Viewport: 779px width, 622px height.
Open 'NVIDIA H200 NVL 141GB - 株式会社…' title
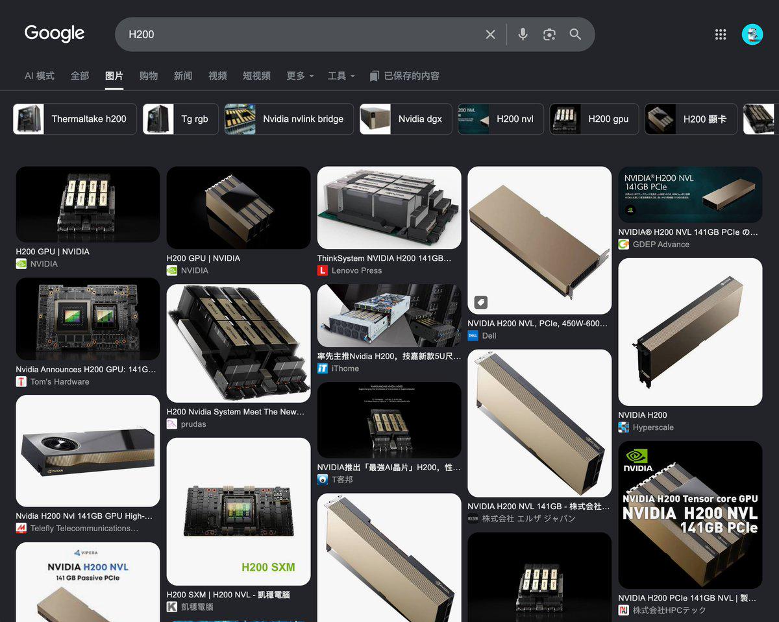tap(539, 506)
